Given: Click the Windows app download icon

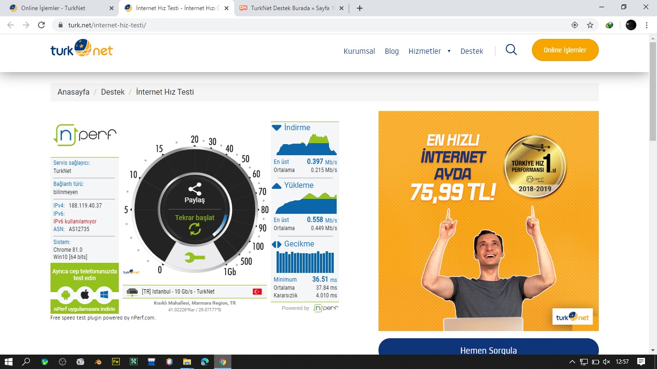Looking at the screenshot, I should (103, 294).
